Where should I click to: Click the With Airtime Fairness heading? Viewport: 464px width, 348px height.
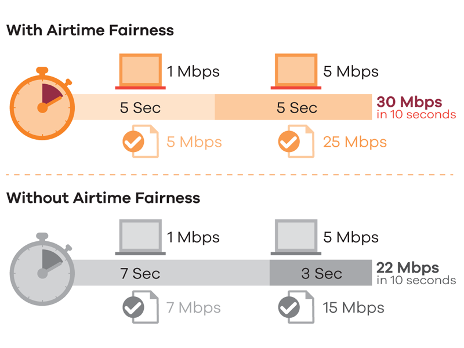pyautogui.click(x=90, y=30)
